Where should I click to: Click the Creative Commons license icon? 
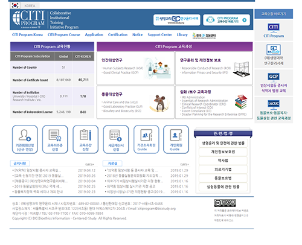[225, 203]
